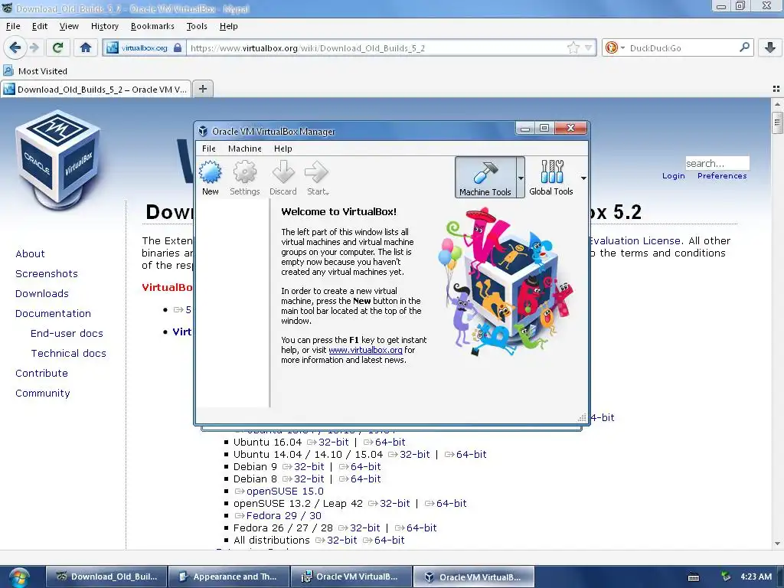Click the DuckDuckGo search engine icon
Screen dimensions: 784x588
pyautogui.click(x=612, y=48)
